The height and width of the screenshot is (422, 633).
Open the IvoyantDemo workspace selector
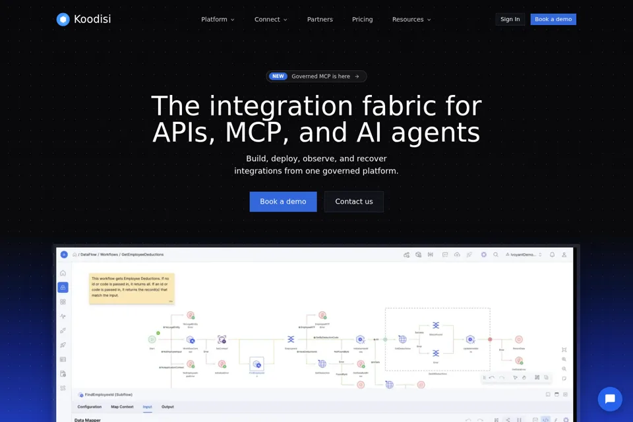(524, 255)
